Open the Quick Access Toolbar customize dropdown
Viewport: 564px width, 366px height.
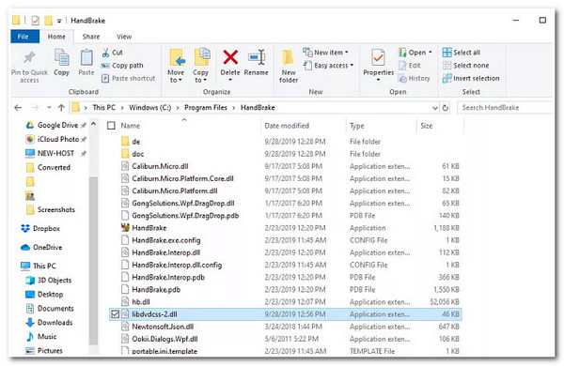[59, 21]
